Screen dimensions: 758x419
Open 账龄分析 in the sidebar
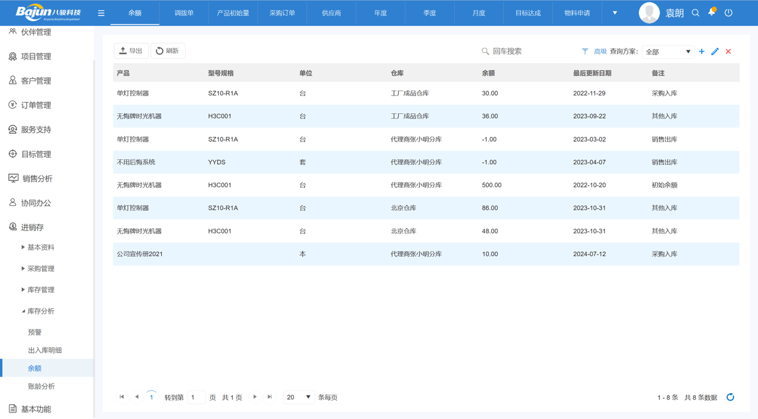click(x=40, y=386)
